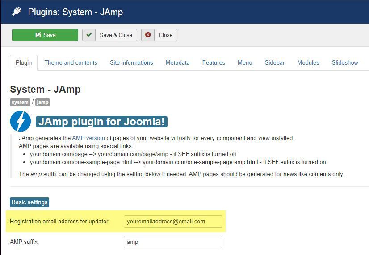The image size is (369, 255).
Task: Select the Slideshow tab
Action: [345, 63]
